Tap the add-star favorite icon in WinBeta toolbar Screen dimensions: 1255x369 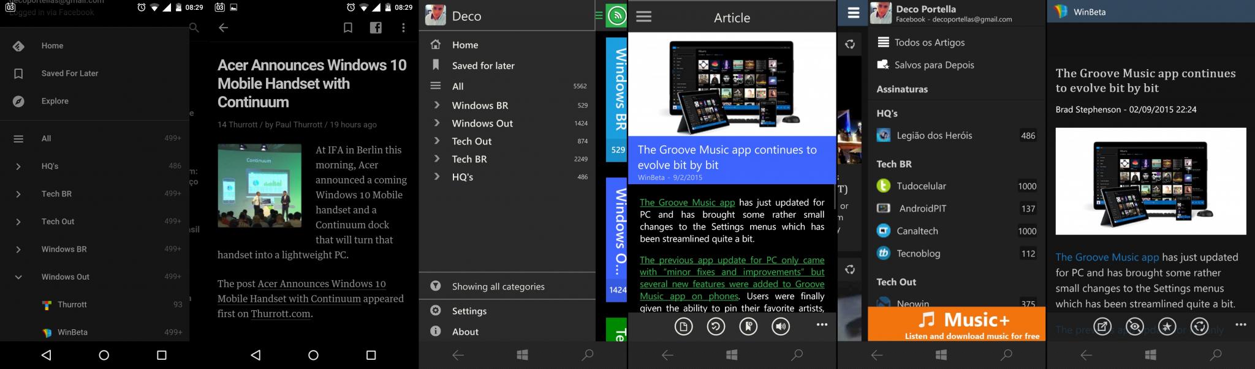[x=1167, y=327]
